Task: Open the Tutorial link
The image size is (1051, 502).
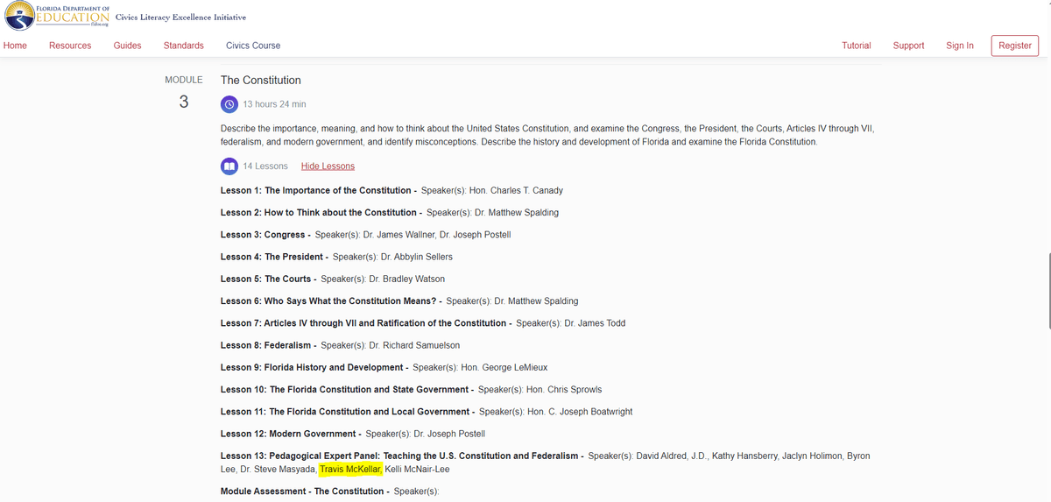Action: click(857, 46)
